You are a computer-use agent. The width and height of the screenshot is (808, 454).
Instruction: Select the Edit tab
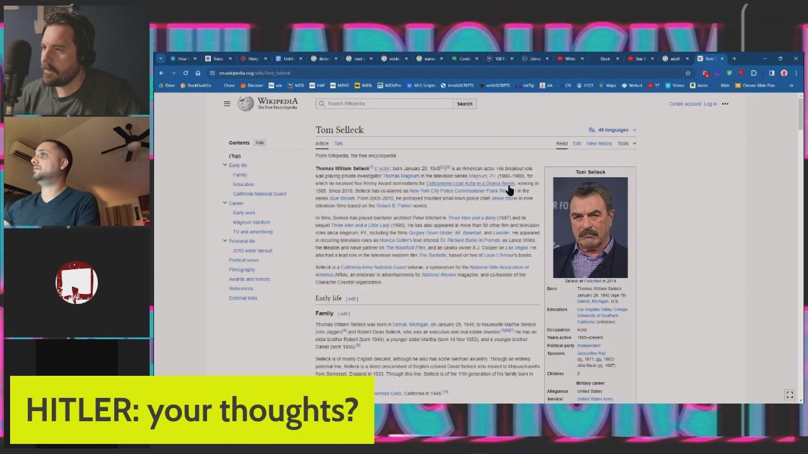[577, 144]
